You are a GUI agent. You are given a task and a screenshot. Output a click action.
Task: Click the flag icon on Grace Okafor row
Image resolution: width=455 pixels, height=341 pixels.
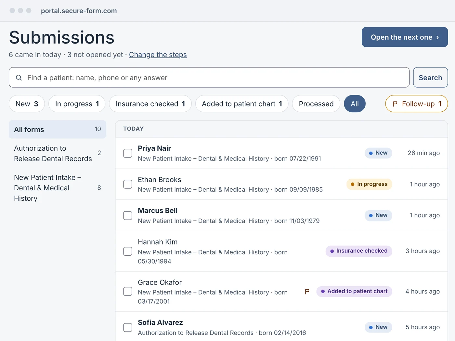307,291
